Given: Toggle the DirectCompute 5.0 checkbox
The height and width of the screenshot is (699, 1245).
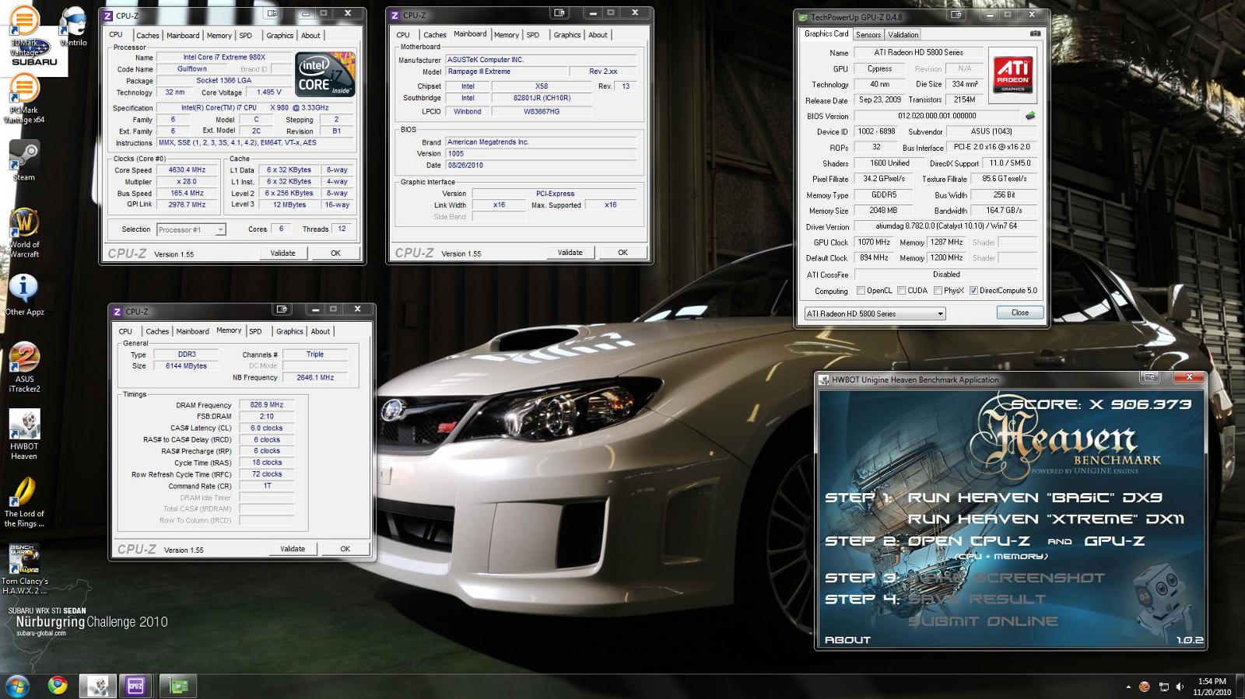Looking at the screenshot, I should click(x=973, y=291).
